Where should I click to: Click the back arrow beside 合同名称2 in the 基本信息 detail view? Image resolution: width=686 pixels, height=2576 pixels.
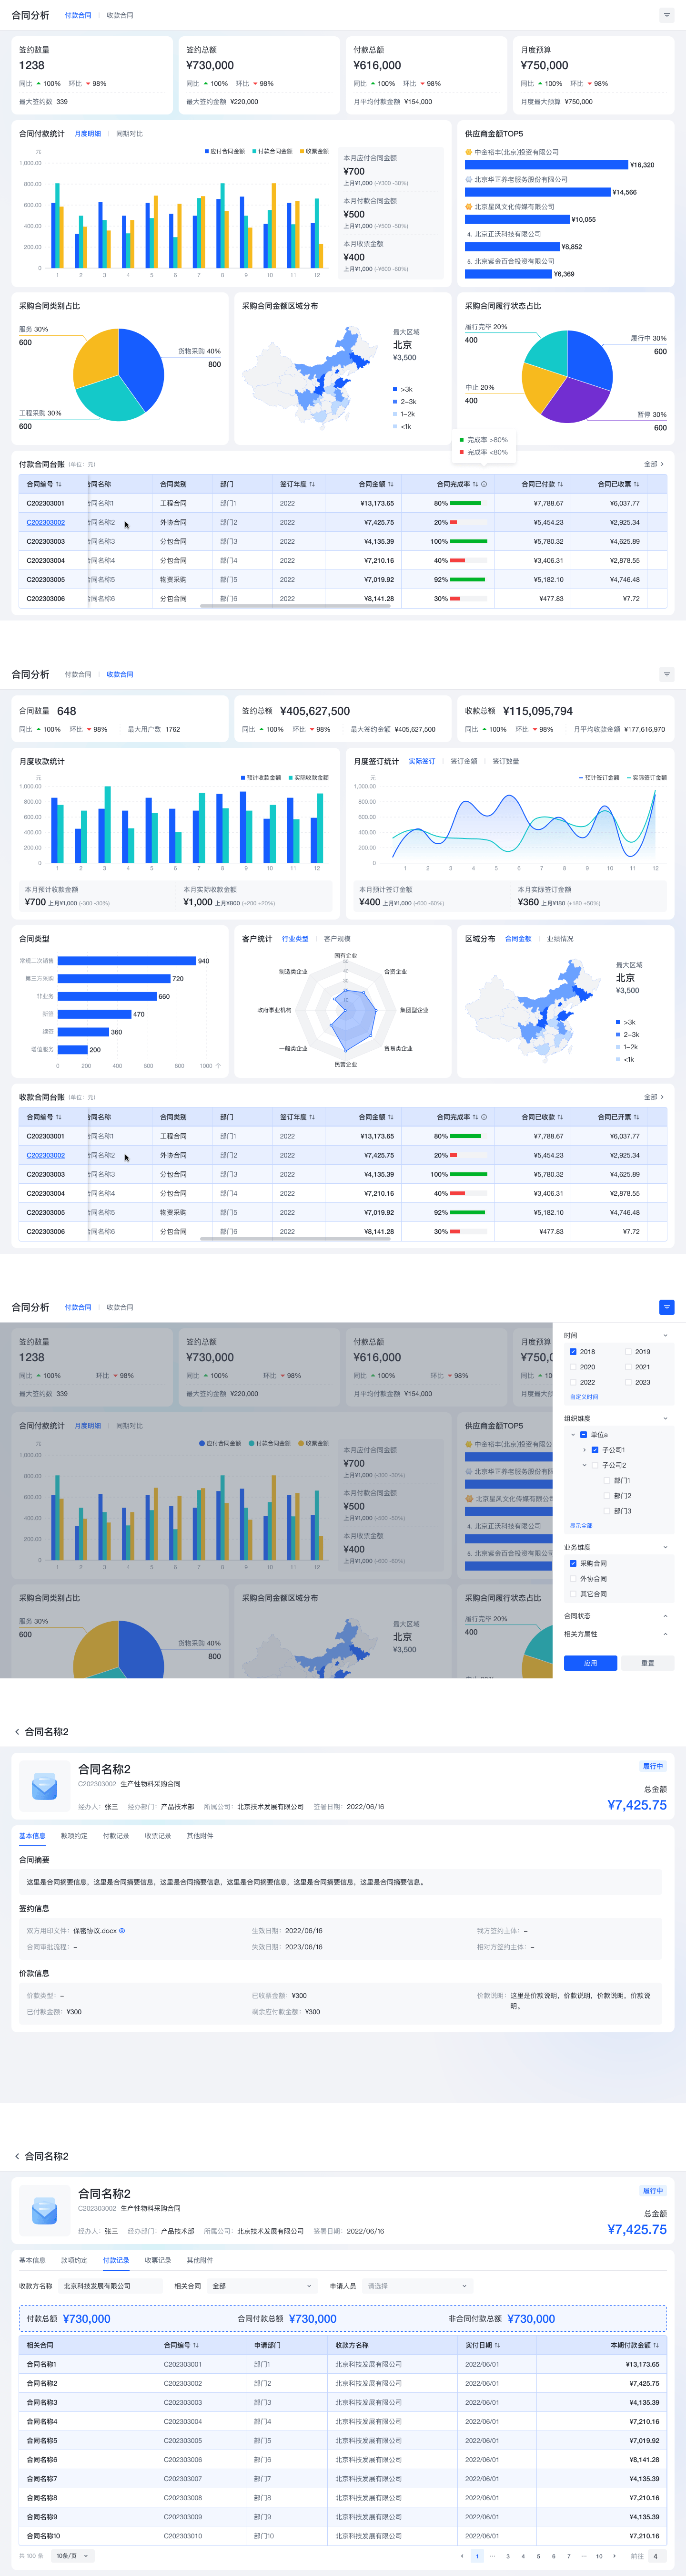click(x=17, y=1732)
